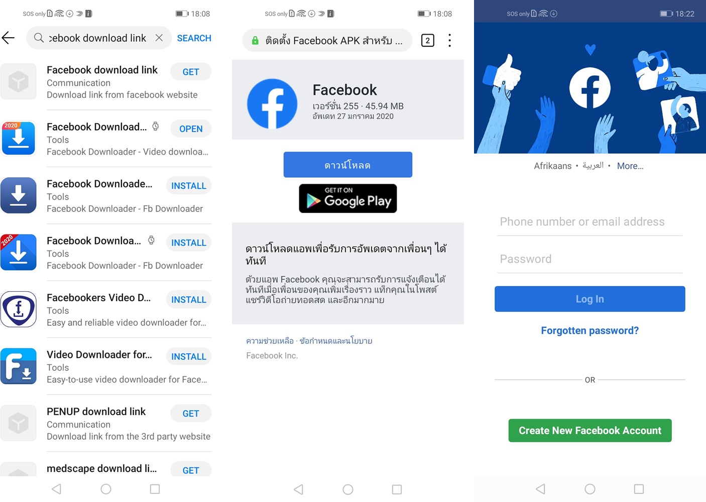The width and height of the screenshot is (706, 502).
Task: Open Facebookers Video Downloader shield icon
Action: pos(19,309)
